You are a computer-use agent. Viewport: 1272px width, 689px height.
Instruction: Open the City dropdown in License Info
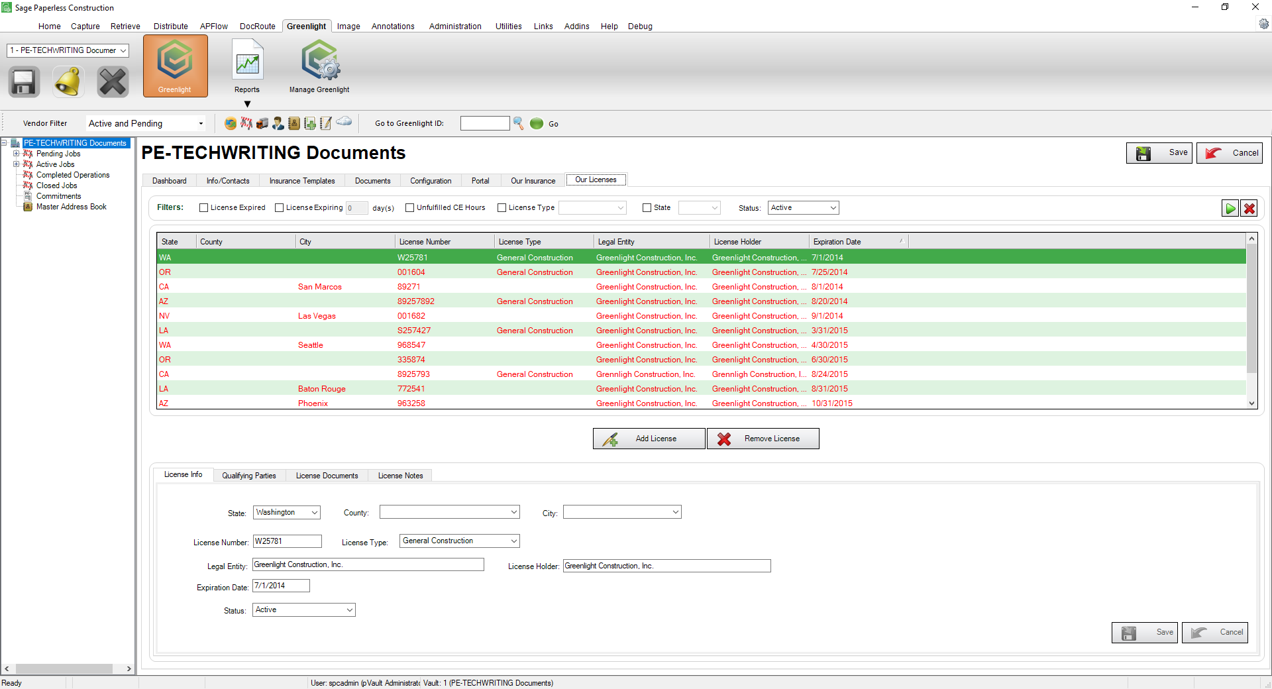pyautogui.click(x=622, y=512)
